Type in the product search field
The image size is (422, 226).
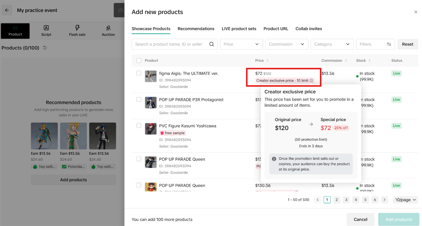(x=169, y=44)
